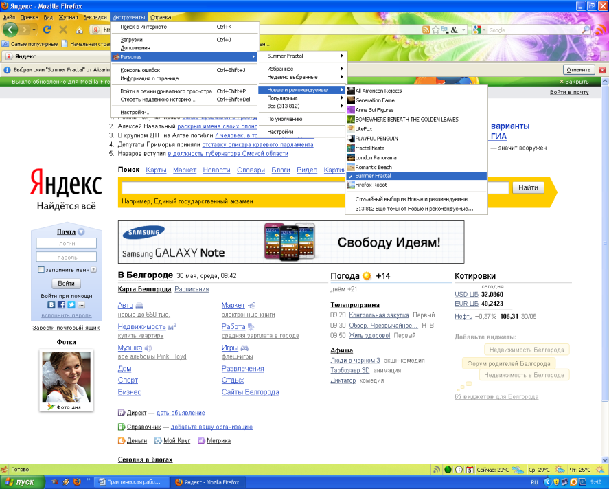
Task: Click the Войти login button
Action: point(66,284)
